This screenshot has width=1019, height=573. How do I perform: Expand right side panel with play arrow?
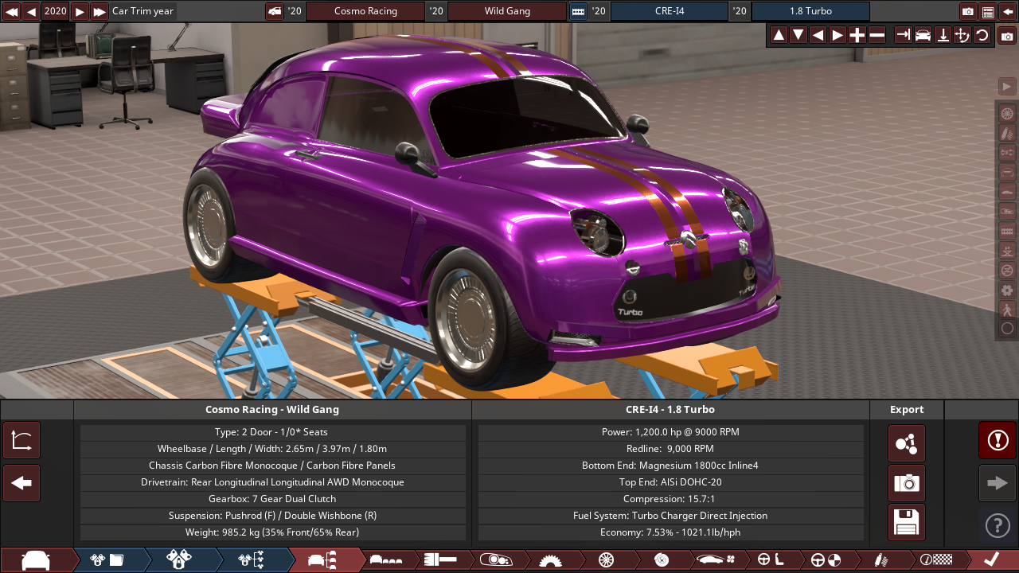click(x=1007, y=86)
